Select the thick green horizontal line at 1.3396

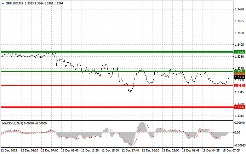coord(94,52)
